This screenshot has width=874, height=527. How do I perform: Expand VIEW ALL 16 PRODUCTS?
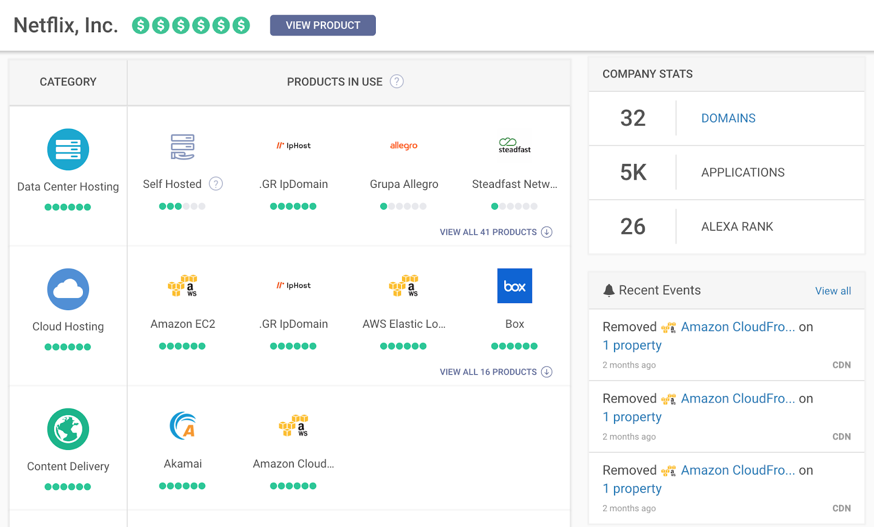point(496,372)
